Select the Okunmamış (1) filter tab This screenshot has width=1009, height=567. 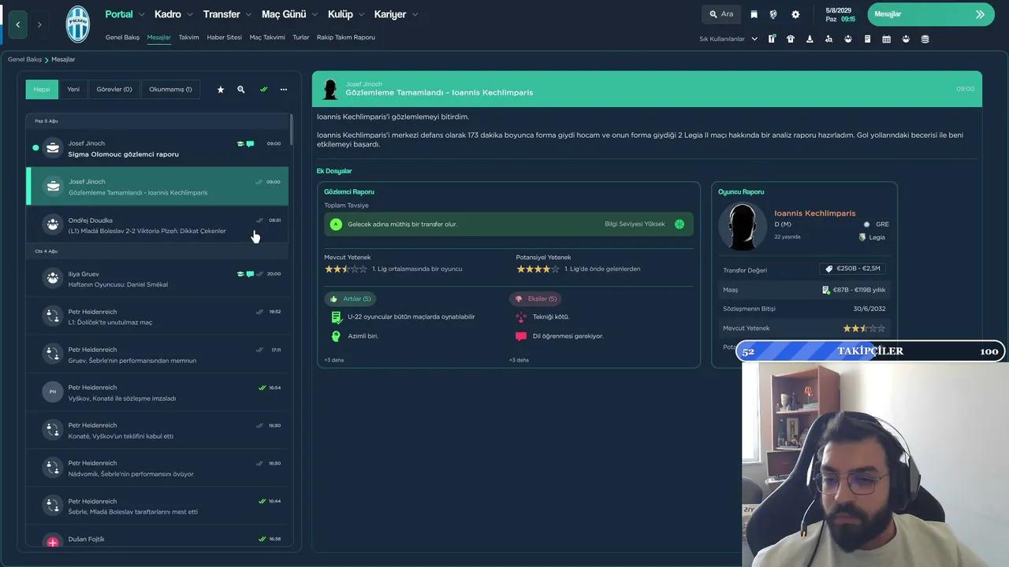[170, 90]
